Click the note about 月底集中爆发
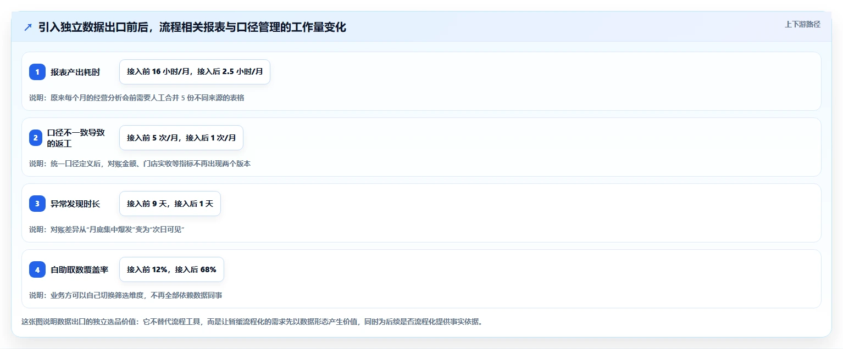The image size is (843, 349). (x=107, y=229)
